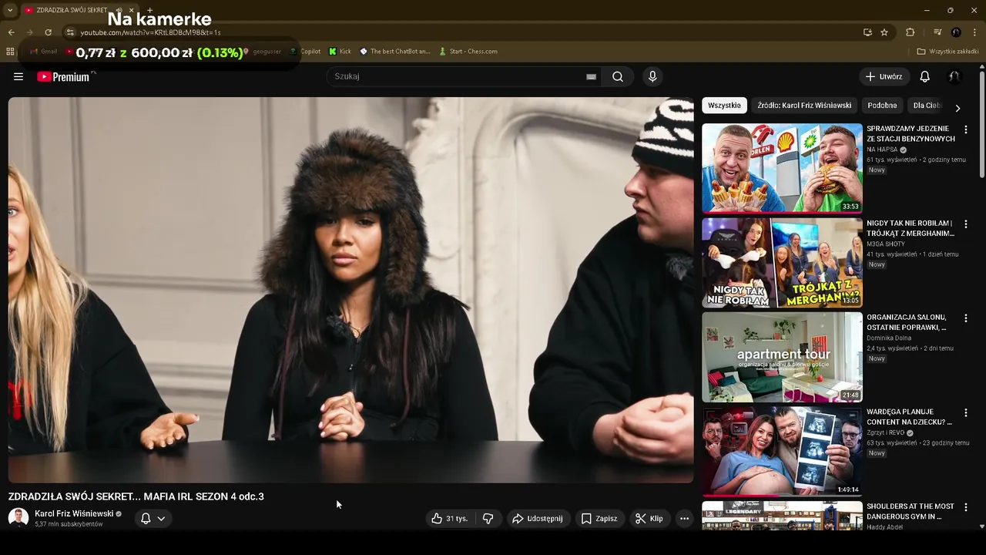Open the YouTube notifications bell in the header
Image resolution: width=986 pixels, height=555 pixels.
(924, 76)
